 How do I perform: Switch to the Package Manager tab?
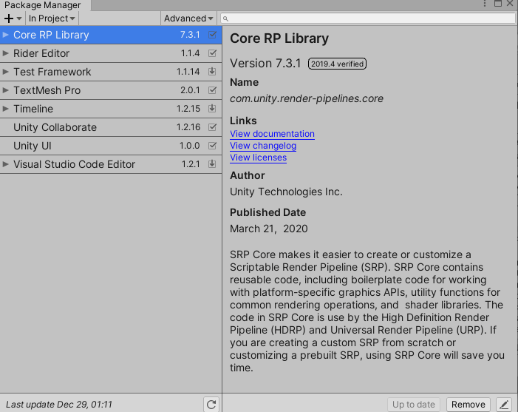point(43,5)
